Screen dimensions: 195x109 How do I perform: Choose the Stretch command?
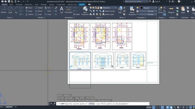pos(29,14)
